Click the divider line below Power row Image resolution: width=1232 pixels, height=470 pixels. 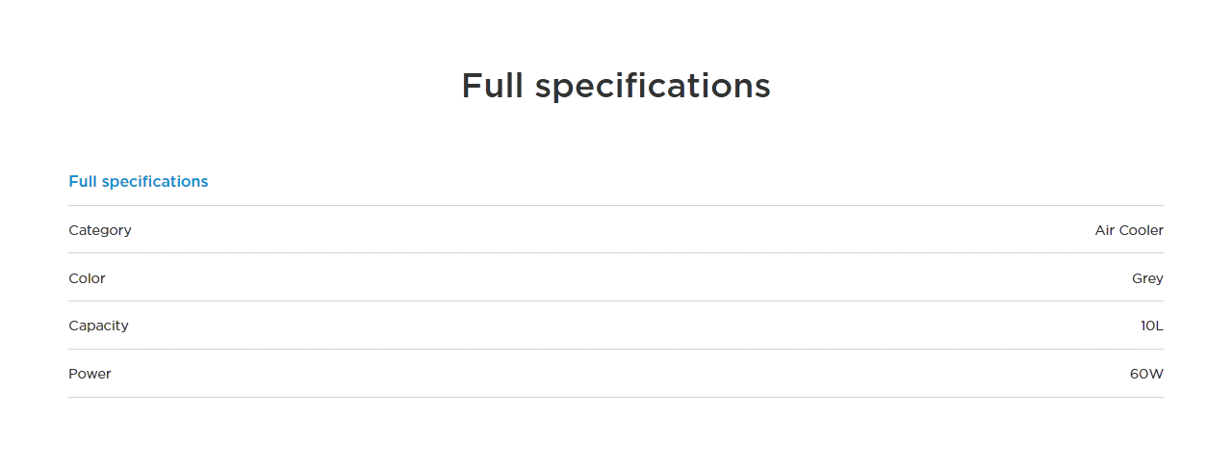[x=616, y=397]
